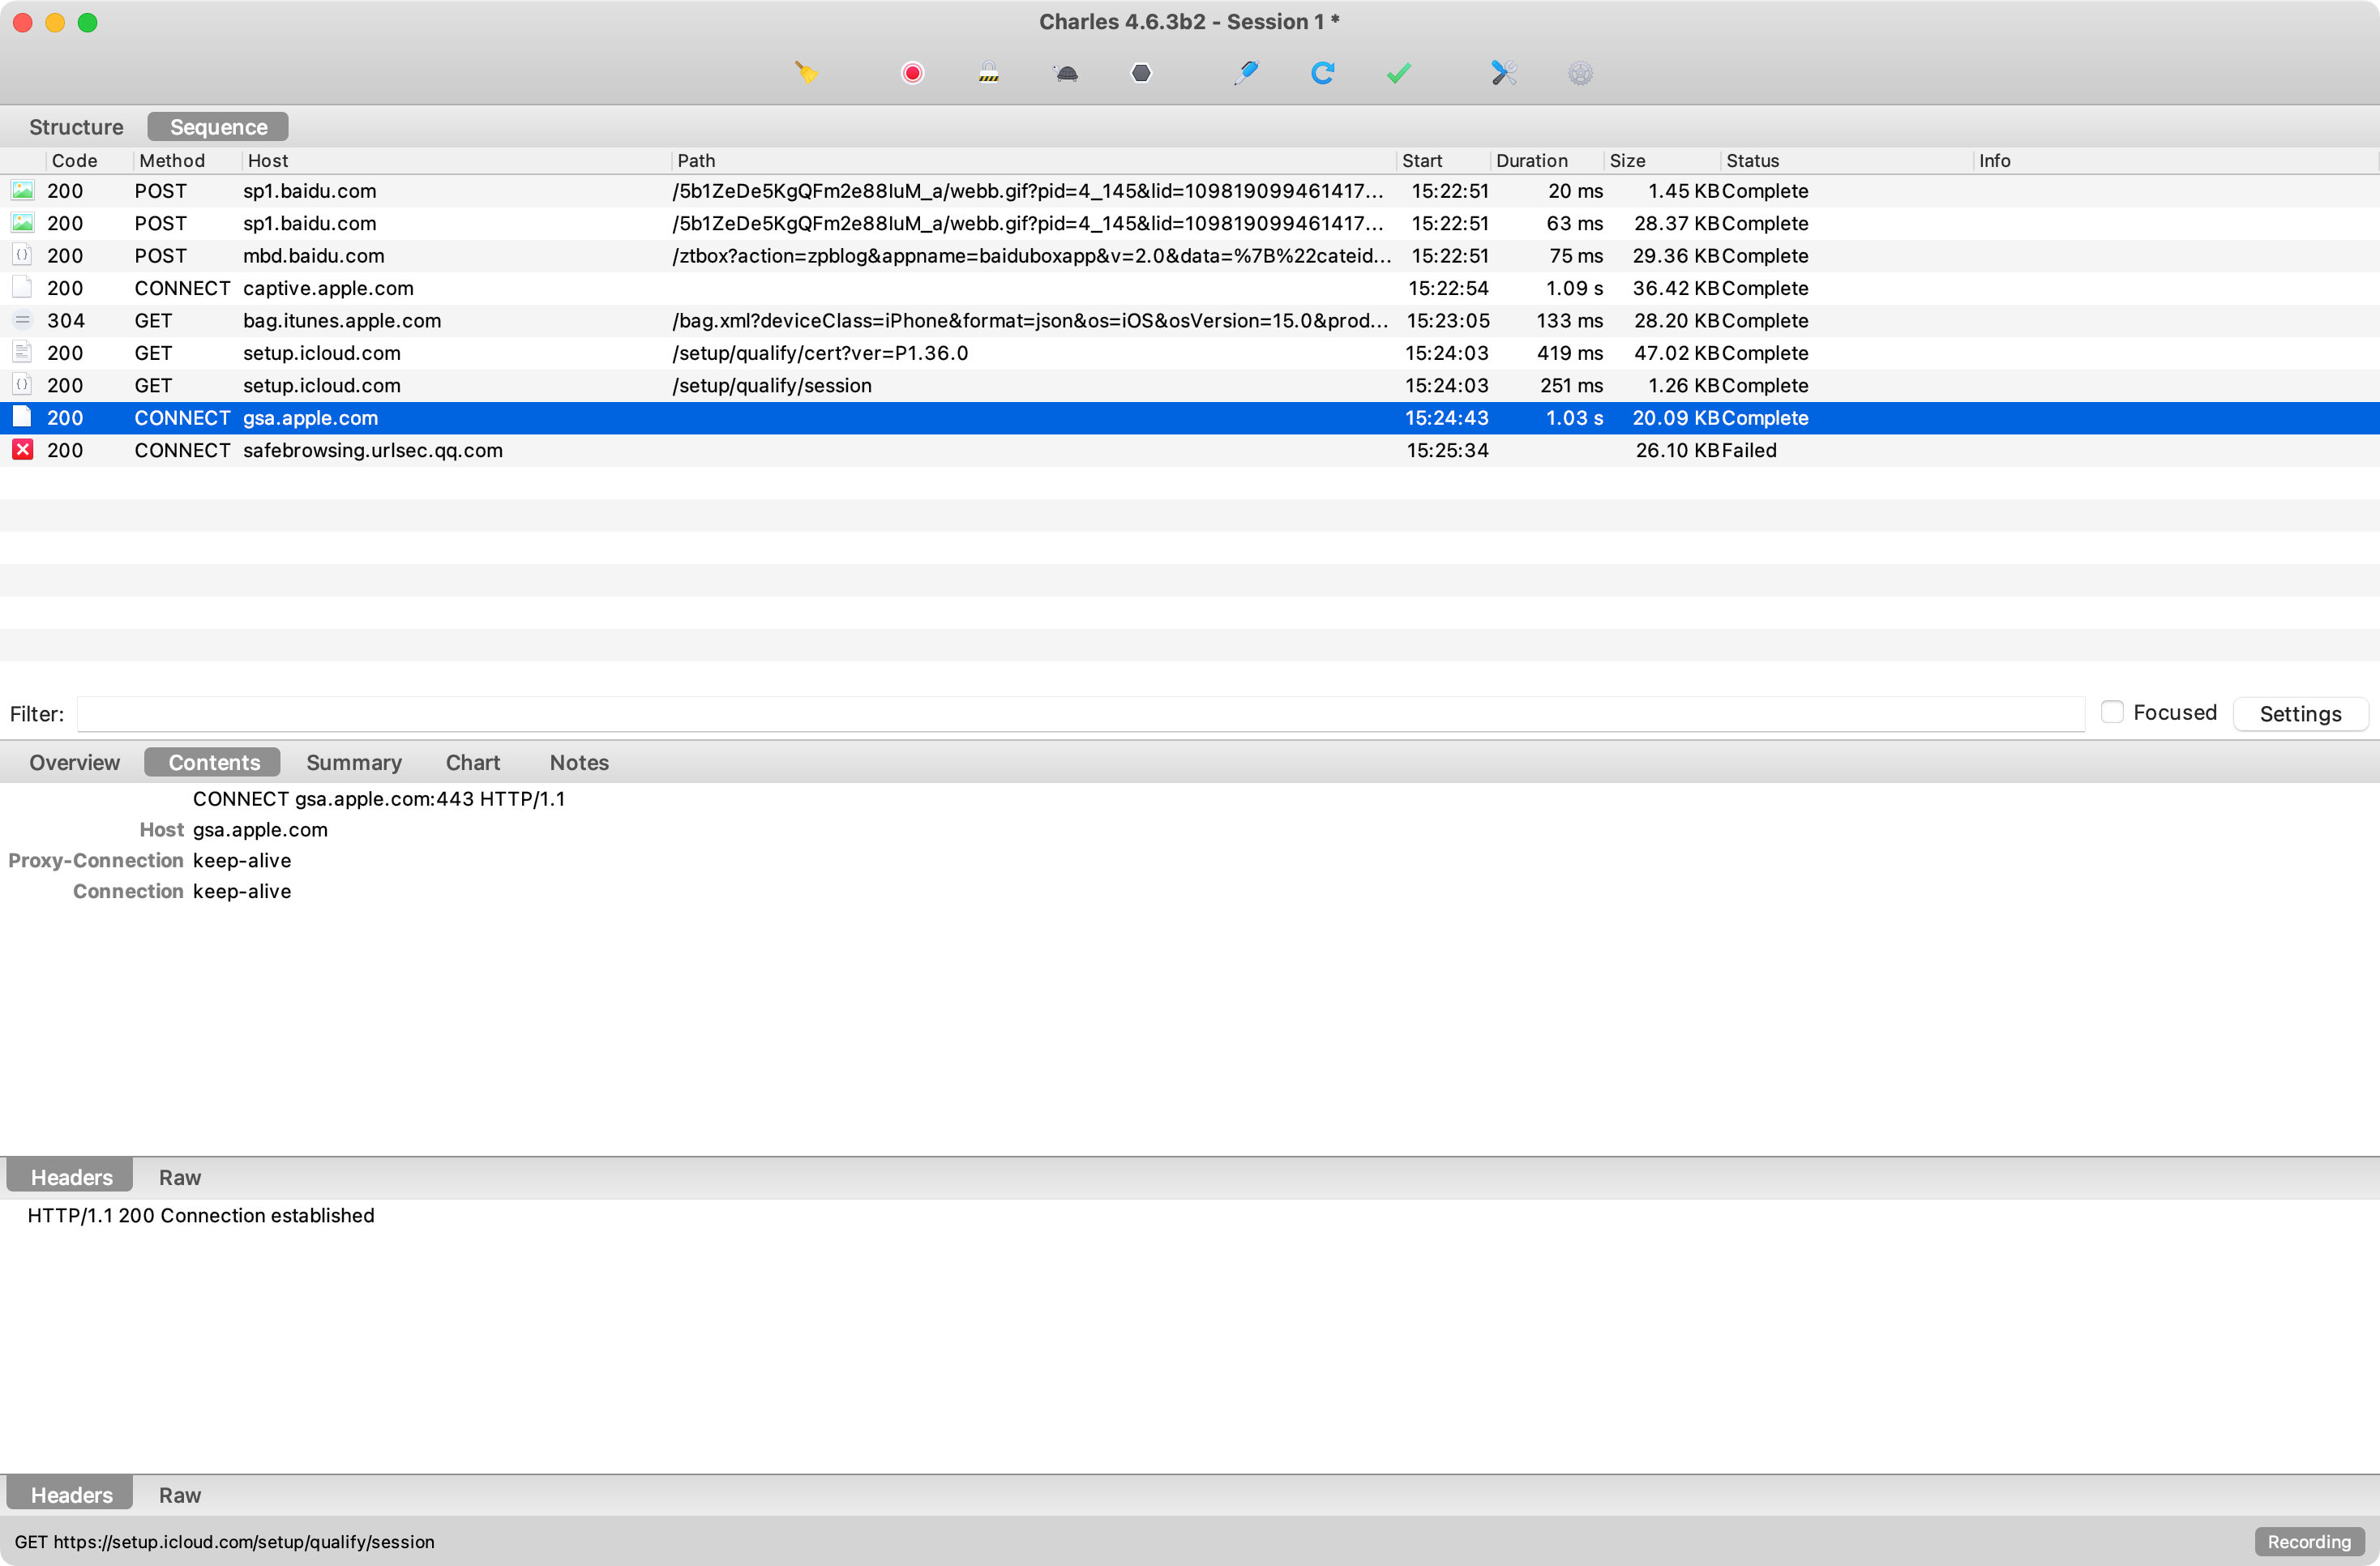Click the Host header value gsa.apple.com

point(260,829)
